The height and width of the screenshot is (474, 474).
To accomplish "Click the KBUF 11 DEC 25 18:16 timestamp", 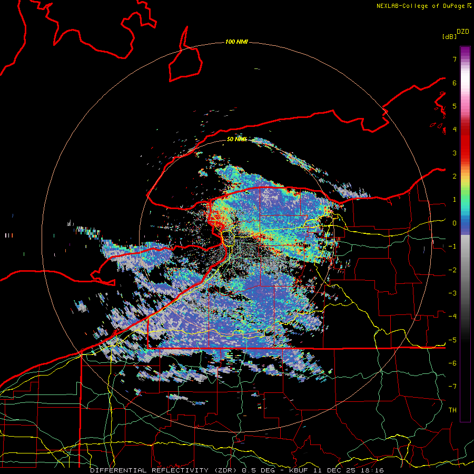I will pyautogui.click(x=337, y=470).
